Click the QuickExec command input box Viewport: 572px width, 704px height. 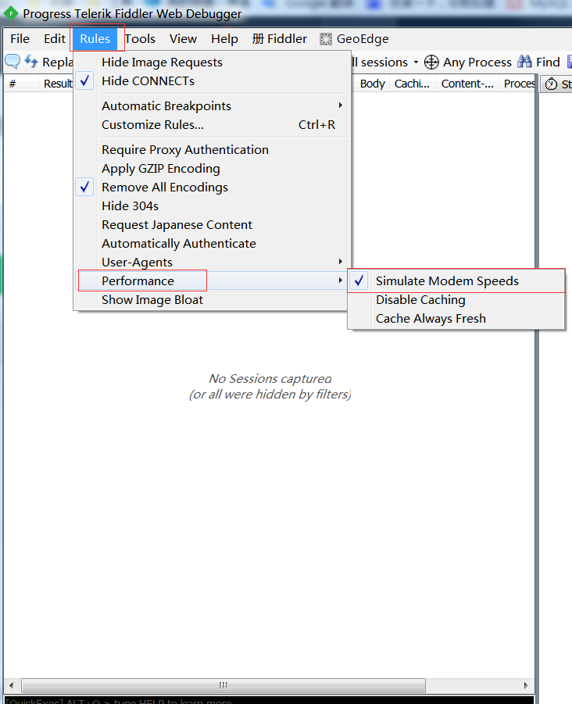click(270, 700)
